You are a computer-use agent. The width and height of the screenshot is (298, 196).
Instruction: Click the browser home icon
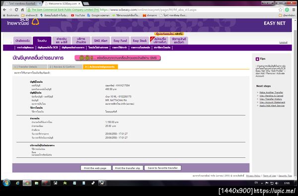click(22, 10)
